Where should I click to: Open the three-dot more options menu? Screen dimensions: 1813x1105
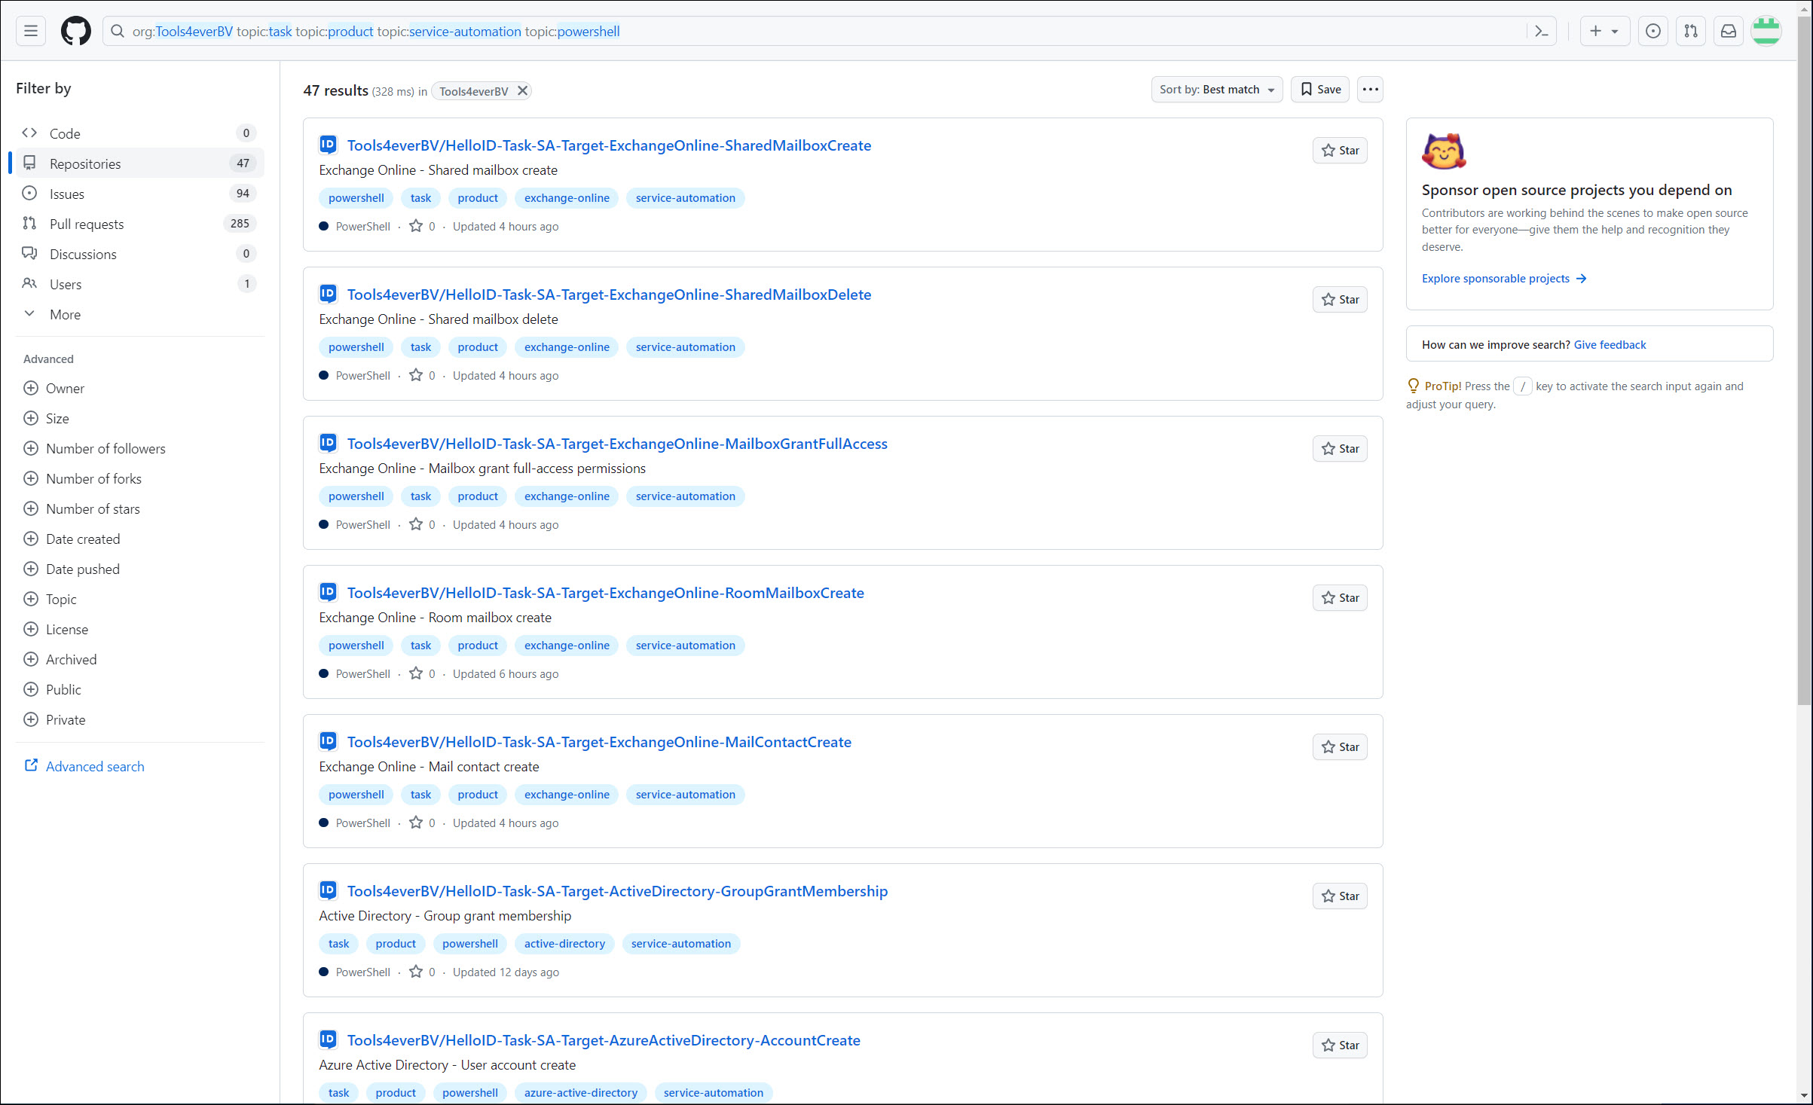tap(1370, 89)
